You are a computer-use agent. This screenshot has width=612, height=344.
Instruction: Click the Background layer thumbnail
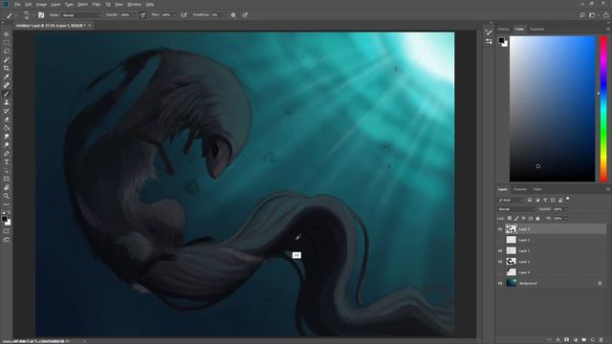512,283
